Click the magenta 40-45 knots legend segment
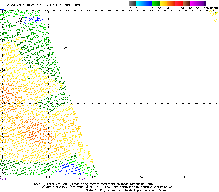Image resolution: width=219 pixels, height=192 pixels. coord(194,4)
